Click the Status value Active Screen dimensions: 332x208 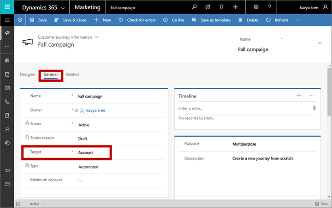pos(84,125)
